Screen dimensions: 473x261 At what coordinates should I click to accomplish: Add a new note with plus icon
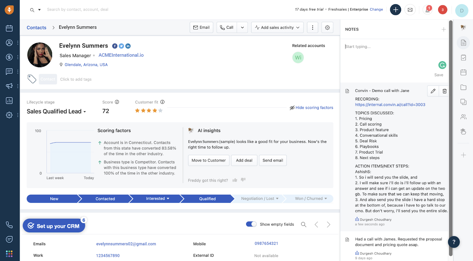click(443, 29)
